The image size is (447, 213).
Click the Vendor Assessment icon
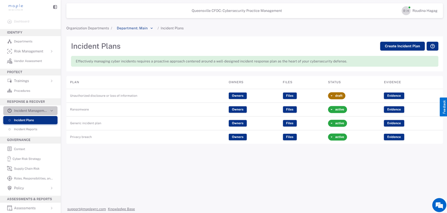[x=10, y=61]
